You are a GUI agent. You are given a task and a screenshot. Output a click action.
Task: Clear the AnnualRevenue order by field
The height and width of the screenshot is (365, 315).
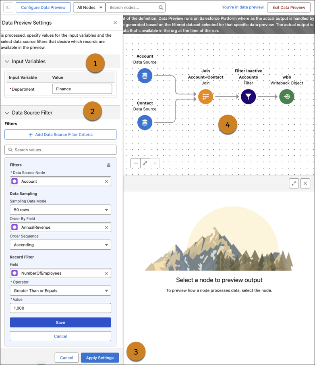coord(106,227)
